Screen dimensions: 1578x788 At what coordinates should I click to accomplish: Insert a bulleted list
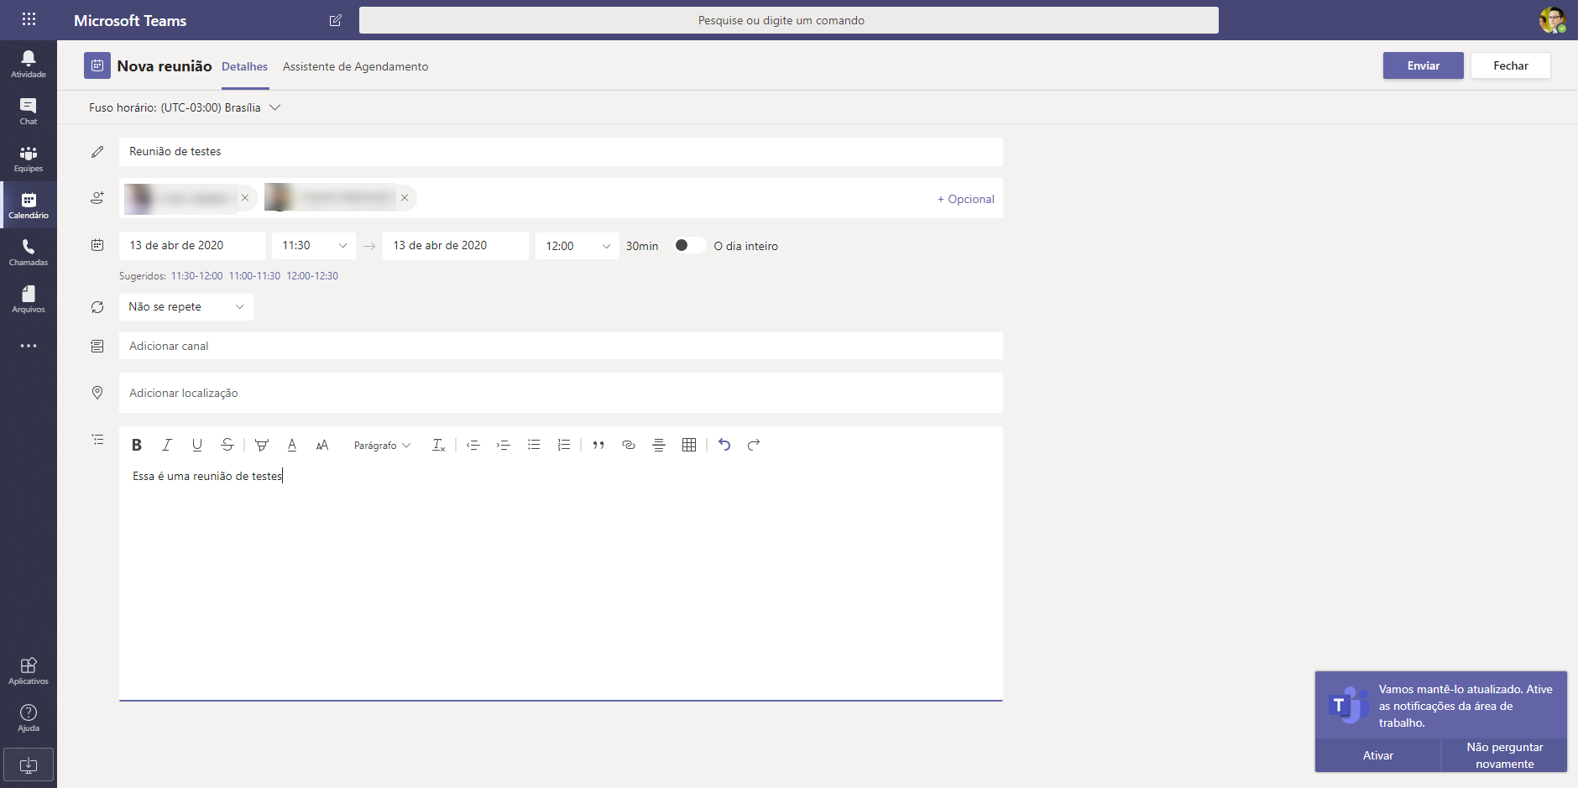[534, 445]
